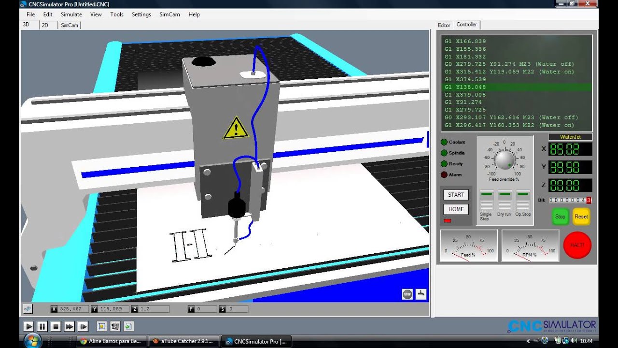618x348 pixels.
Task: Click the yellow square workpiece icon
Action: point(101,327)
